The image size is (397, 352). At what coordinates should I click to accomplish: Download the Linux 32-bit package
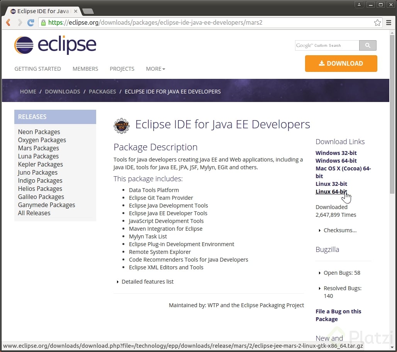[x=331, y=184]
